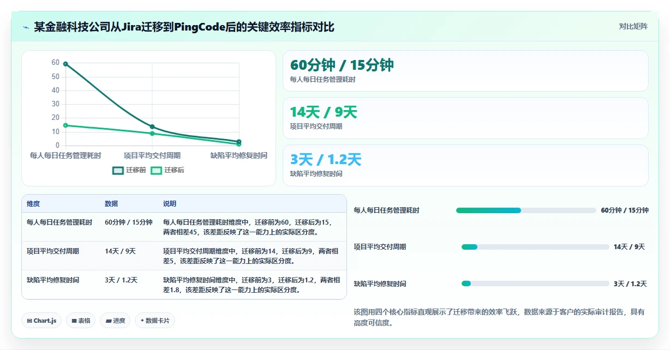Click the 数据卡片 tag chip
Viewport: 670px width, 350px height.
[x=155, y=321]
